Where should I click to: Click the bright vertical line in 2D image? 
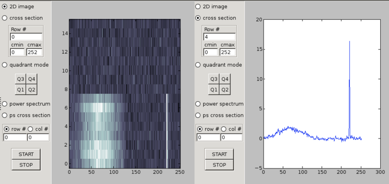[x=167, y=131]
